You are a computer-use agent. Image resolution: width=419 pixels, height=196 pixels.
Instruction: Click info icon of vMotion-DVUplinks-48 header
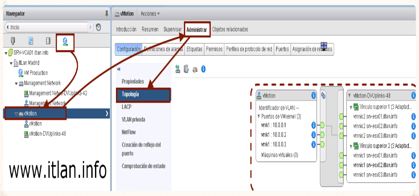(x=413, y=96)
